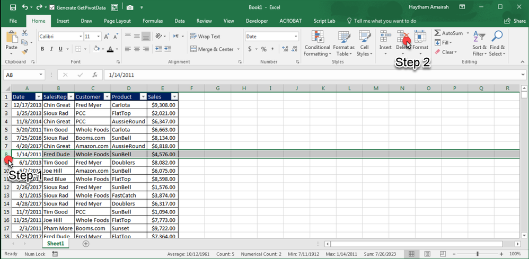
Task: Open the camera tool in Quick Access
Action: [x=129, y=7]
